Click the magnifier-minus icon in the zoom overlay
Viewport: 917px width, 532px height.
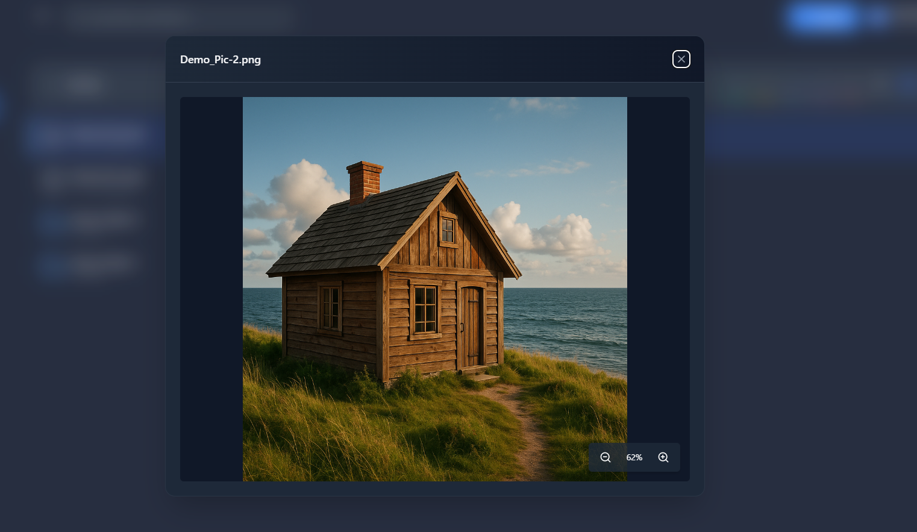pos(606,457)
